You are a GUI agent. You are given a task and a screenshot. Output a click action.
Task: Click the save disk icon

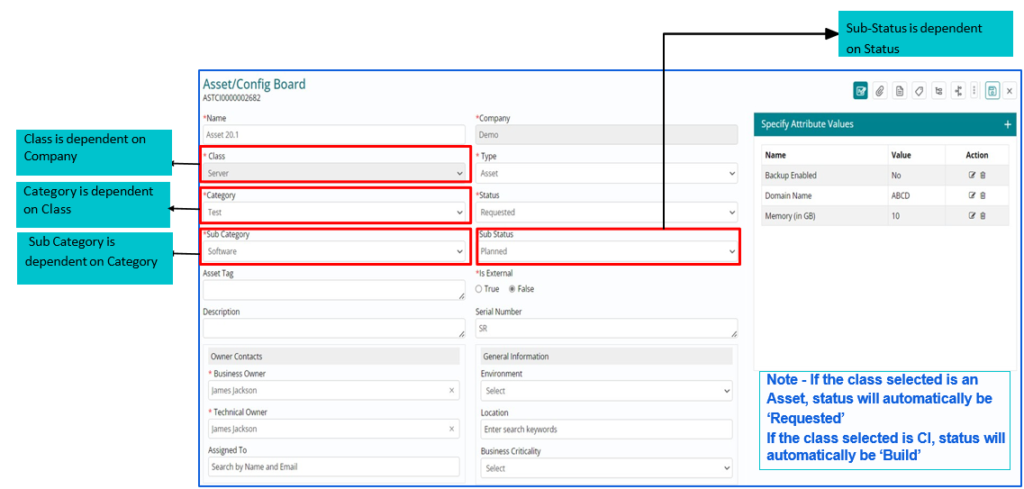(992, 91)
